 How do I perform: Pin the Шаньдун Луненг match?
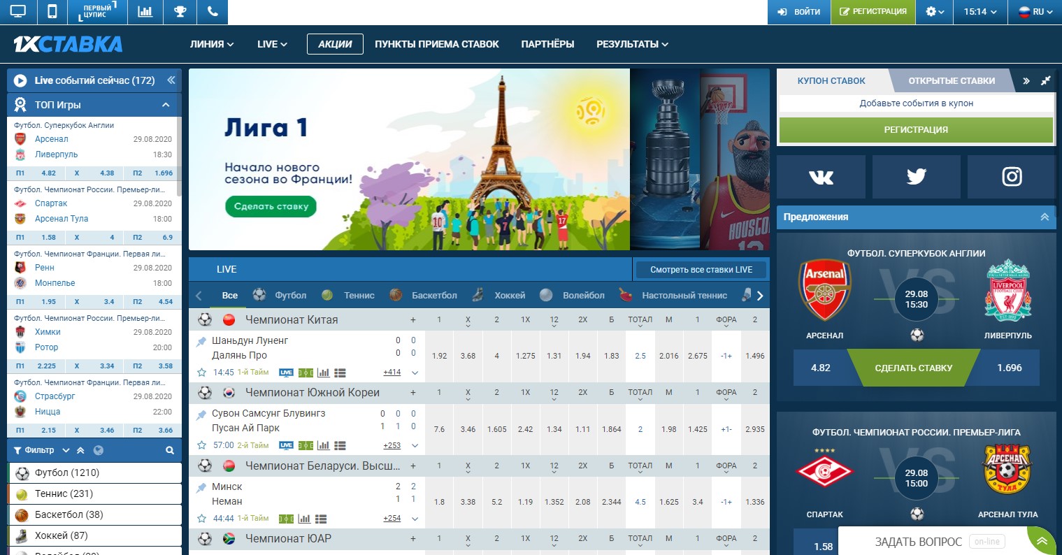pos(201,341)
